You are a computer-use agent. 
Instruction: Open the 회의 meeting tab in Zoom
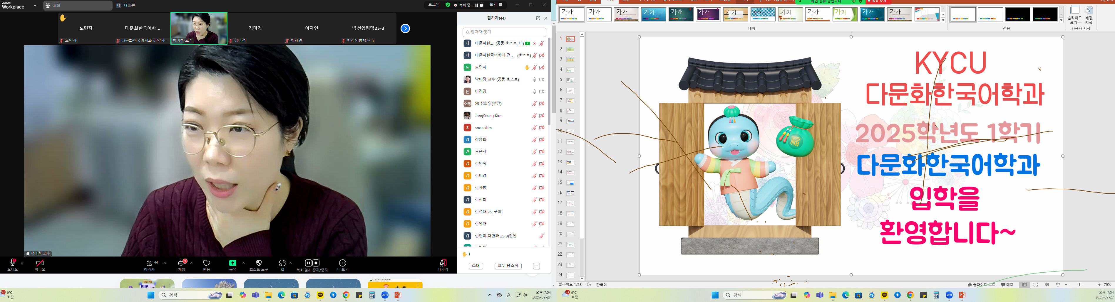coord(78,6)
